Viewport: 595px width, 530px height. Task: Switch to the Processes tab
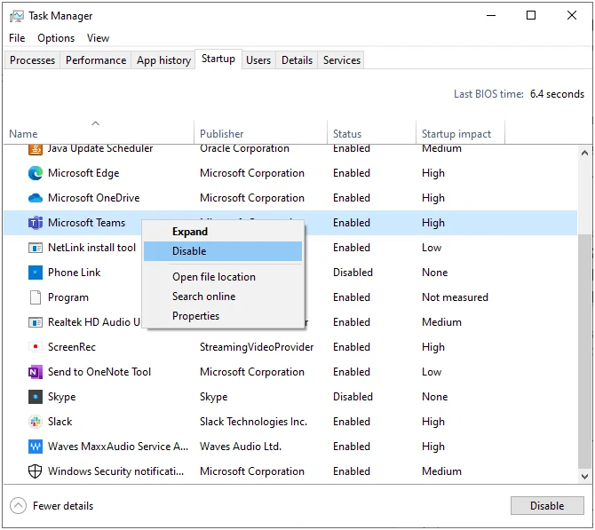click(32, 60)
